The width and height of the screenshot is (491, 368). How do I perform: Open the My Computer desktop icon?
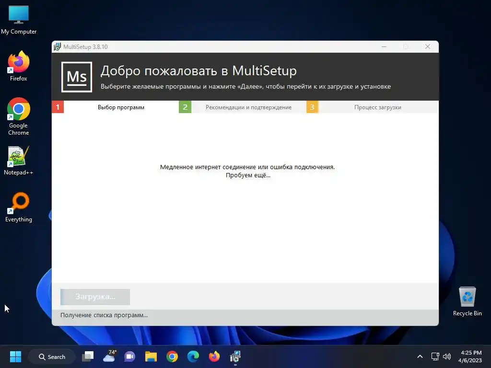tap(19, 20)
